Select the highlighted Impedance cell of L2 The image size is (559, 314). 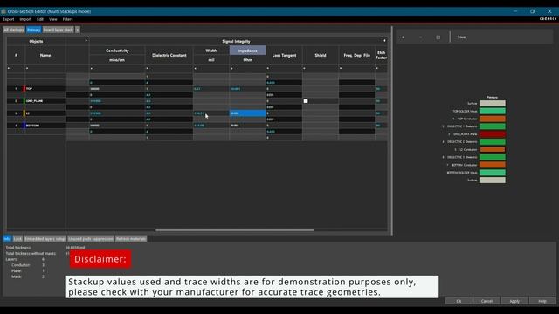(x=247, y=113)
